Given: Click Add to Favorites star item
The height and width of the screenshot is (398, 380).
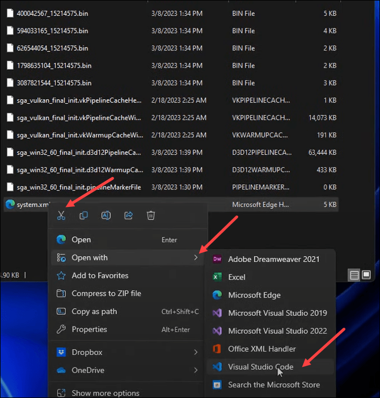Looking at the screenshot, I should pos(100,276).
